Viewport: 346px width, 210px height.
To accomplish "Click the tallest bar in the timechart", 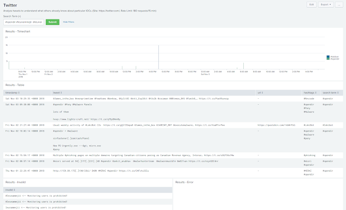I will click(158, 57).
